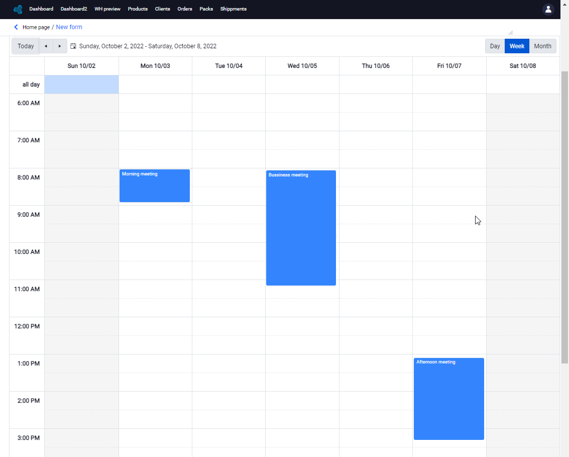Image resolution: width=569 pixels, height=457 pixels.
Task: Select the Bussiness meeting event
Action: [x=301, y=228]
